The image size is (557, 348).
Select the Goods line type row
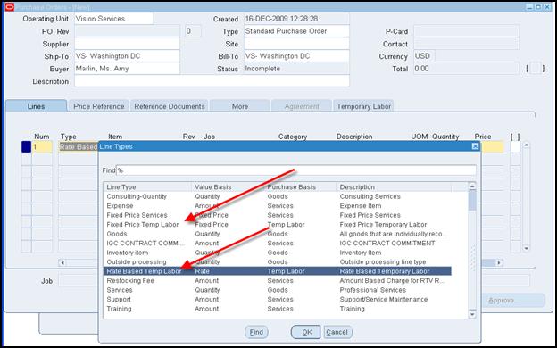[x=277, y=234]
